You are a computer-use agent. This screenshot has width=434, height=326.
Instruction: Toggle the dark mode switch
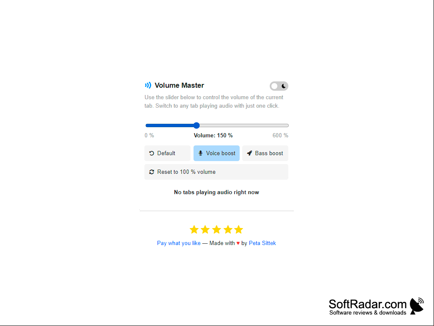coord(279,86)
